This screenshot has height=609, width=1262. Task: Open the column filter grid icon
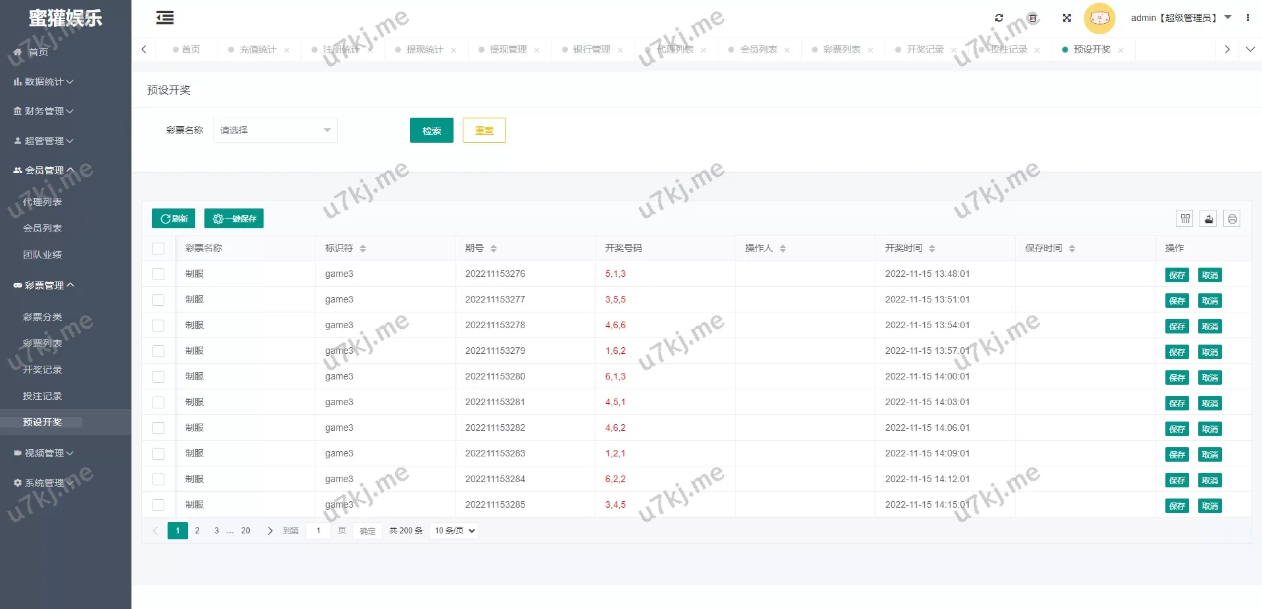pyautogui.click(x=1185, y=218)
